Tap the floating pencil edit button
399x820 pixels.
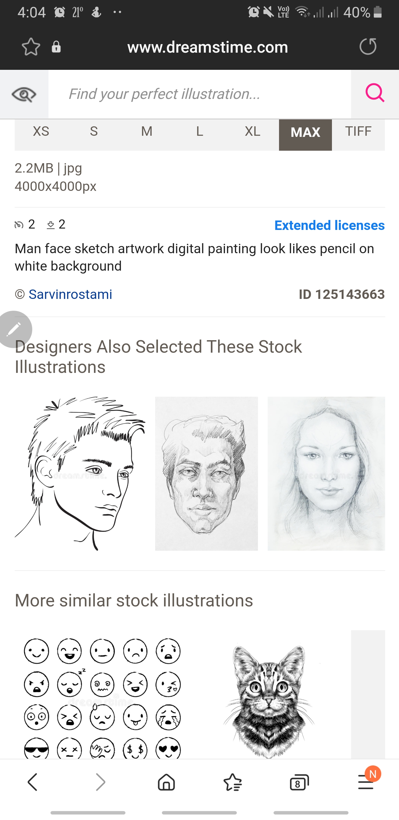tap(15, 329)
